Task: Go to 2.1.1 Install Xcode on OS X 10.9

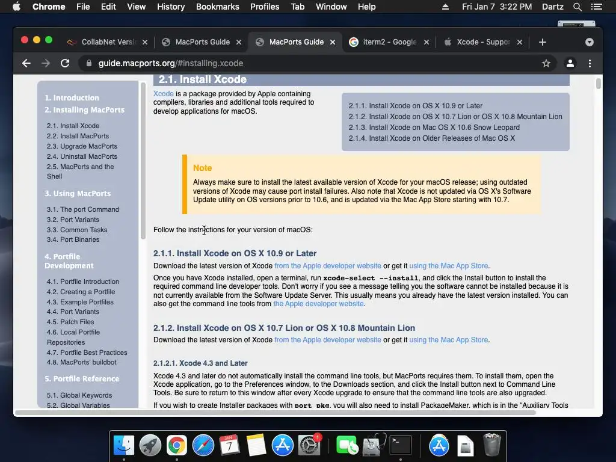Action: tap(415, 106)
